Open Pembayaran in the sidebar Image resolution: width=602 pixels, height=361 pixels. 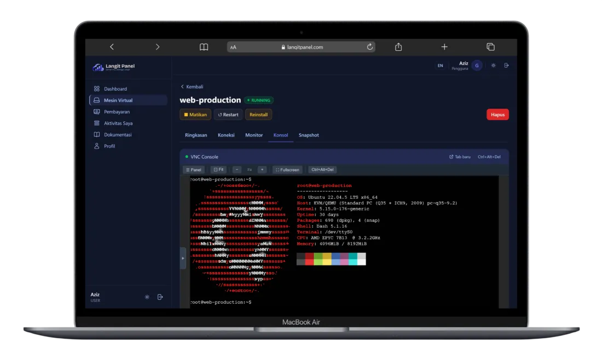(x=128, y=111)
